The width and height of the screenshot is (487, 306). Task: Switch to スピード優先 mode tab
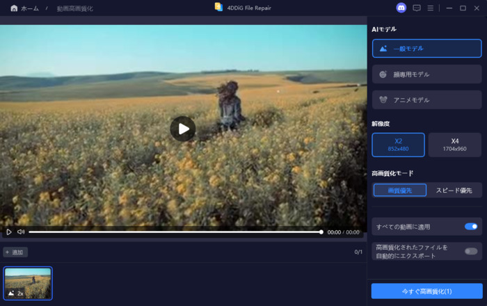(x=454, y=190)
